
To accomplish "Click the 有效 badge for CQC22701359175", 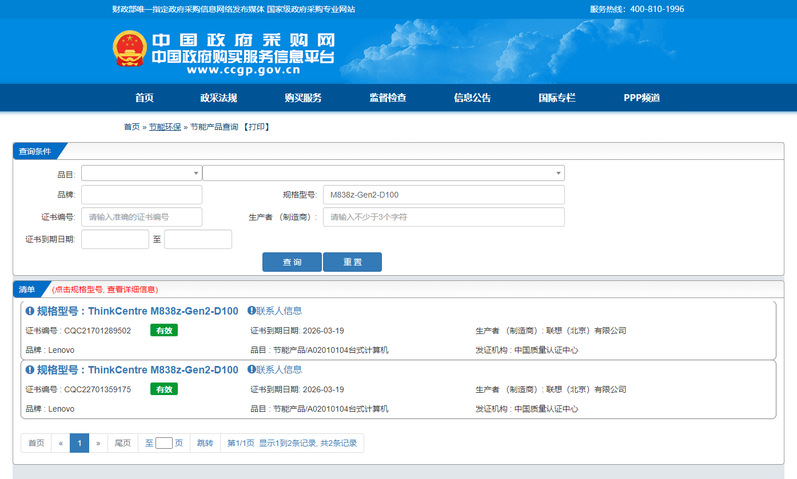I will click(164, 389).
